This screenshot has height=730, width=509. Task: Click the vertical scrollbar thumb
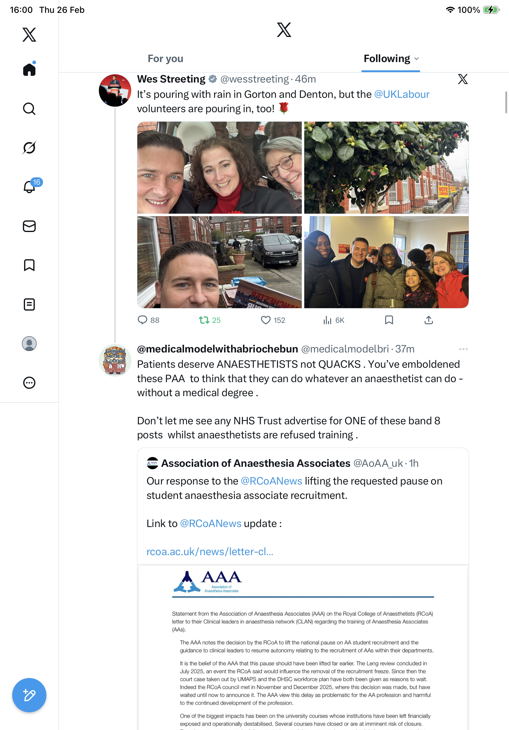point(506,102)
